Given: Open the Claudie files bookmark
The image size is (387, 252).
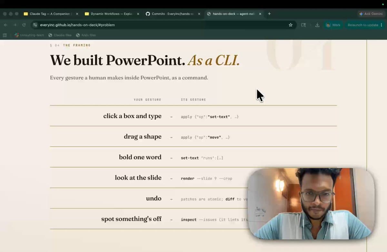Looking at the screenshot, I should [60, 35].
